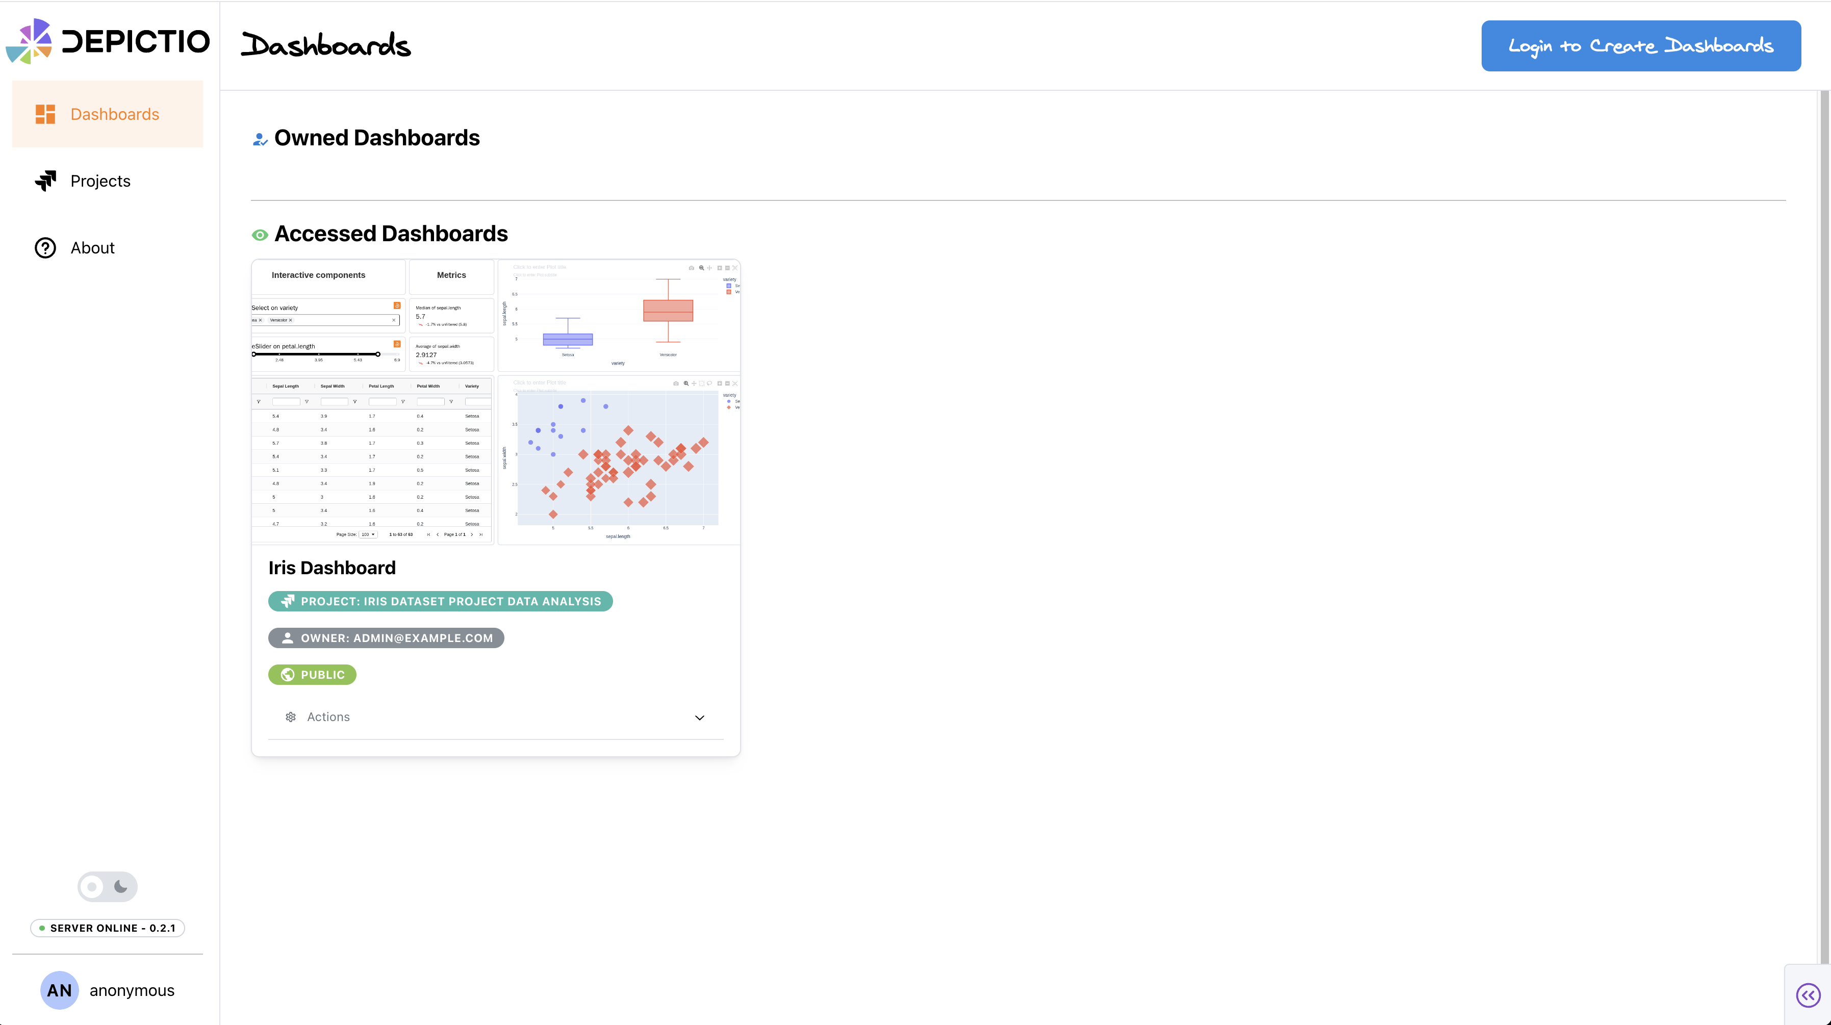The width and height of the screenshot is (1831, 1025).
Task: Click the double-chevron icon at bottom right
Action: tap(1808, 995)
